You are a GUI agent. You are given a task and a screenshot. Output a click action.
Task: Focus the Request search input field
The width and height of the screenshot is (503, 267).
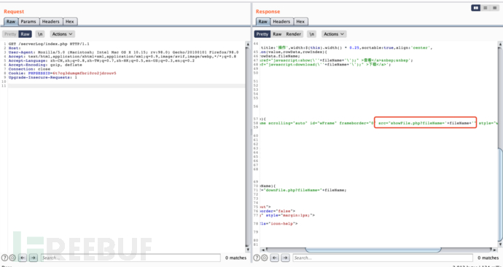[x=130, y=258]
